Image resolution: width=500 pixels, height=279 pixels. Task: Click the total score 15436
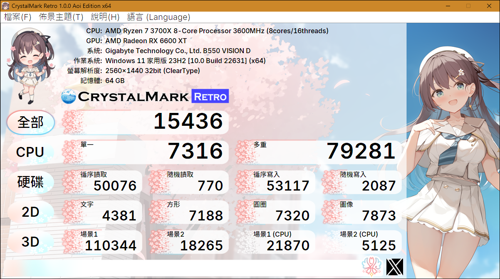pyautogui.click(x=188, y=121)
